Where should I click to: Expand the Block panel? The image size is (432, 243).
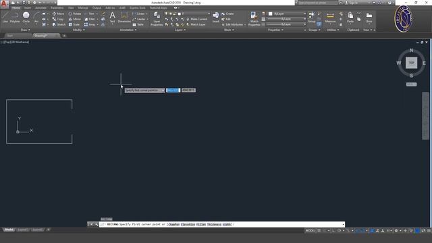[229, 30]
